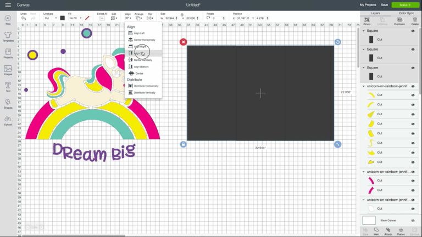The image size is (422, 237).
Task: Open the Shapes tool
Action: (8, 104)
